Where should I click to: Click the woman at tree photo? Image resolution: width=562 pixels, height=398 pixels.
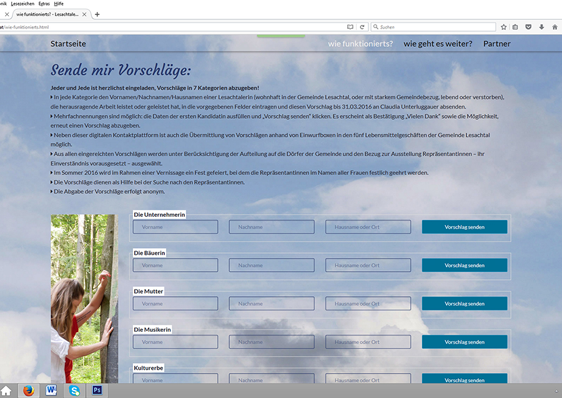point(84,299)
